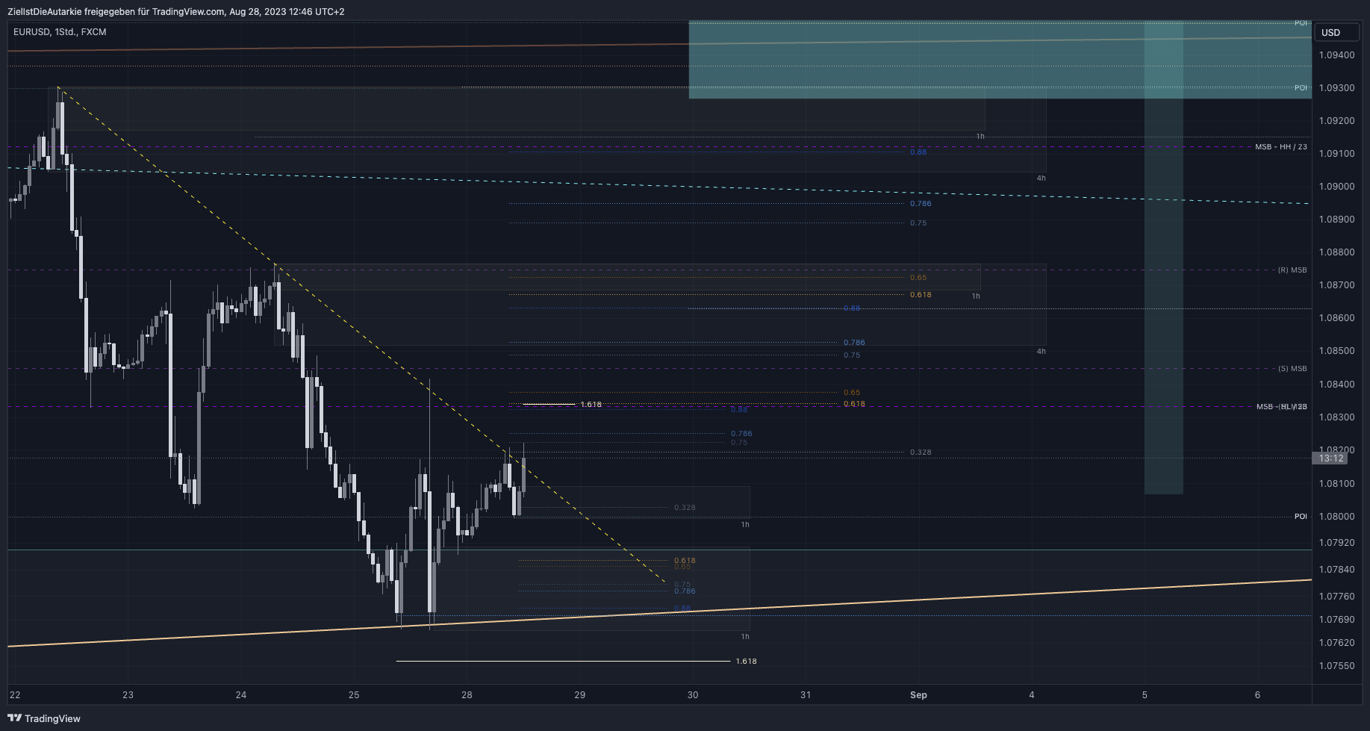Click the USD currency button
Viewport: 1370px width, 731px height.
[x=1337, y=32]
